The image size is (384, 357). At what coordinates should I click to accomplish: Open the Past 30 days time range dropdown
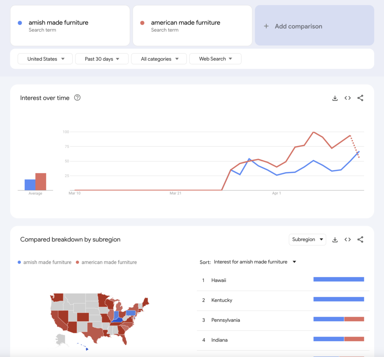(x=102, y=58)
